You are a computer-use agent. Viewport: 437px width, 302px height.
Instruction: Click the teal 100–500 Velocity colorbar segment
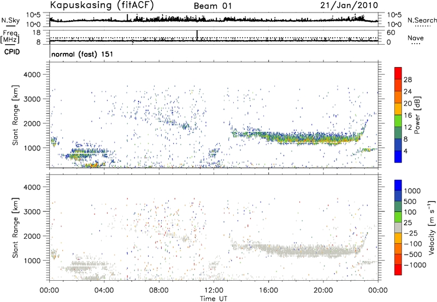pyautogui.click(x=398, y=207)
